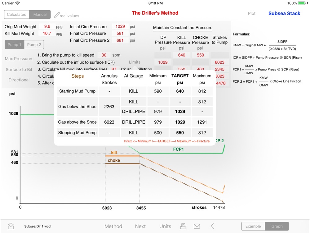The height and width of the screenshot is (233, 310).
Task: Tap Maximum psi value 1291
Action: pos(202,122)
